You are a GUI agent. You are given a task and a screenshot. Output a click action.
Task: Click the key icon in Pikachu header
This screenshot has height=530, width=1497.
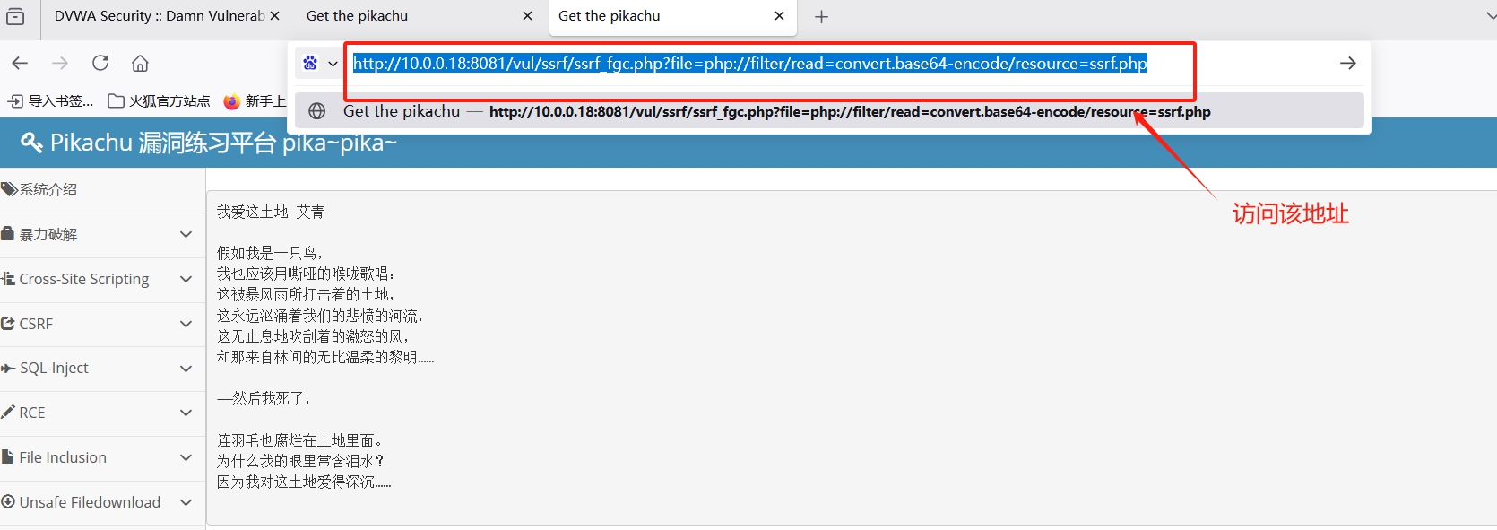point(31,143)
